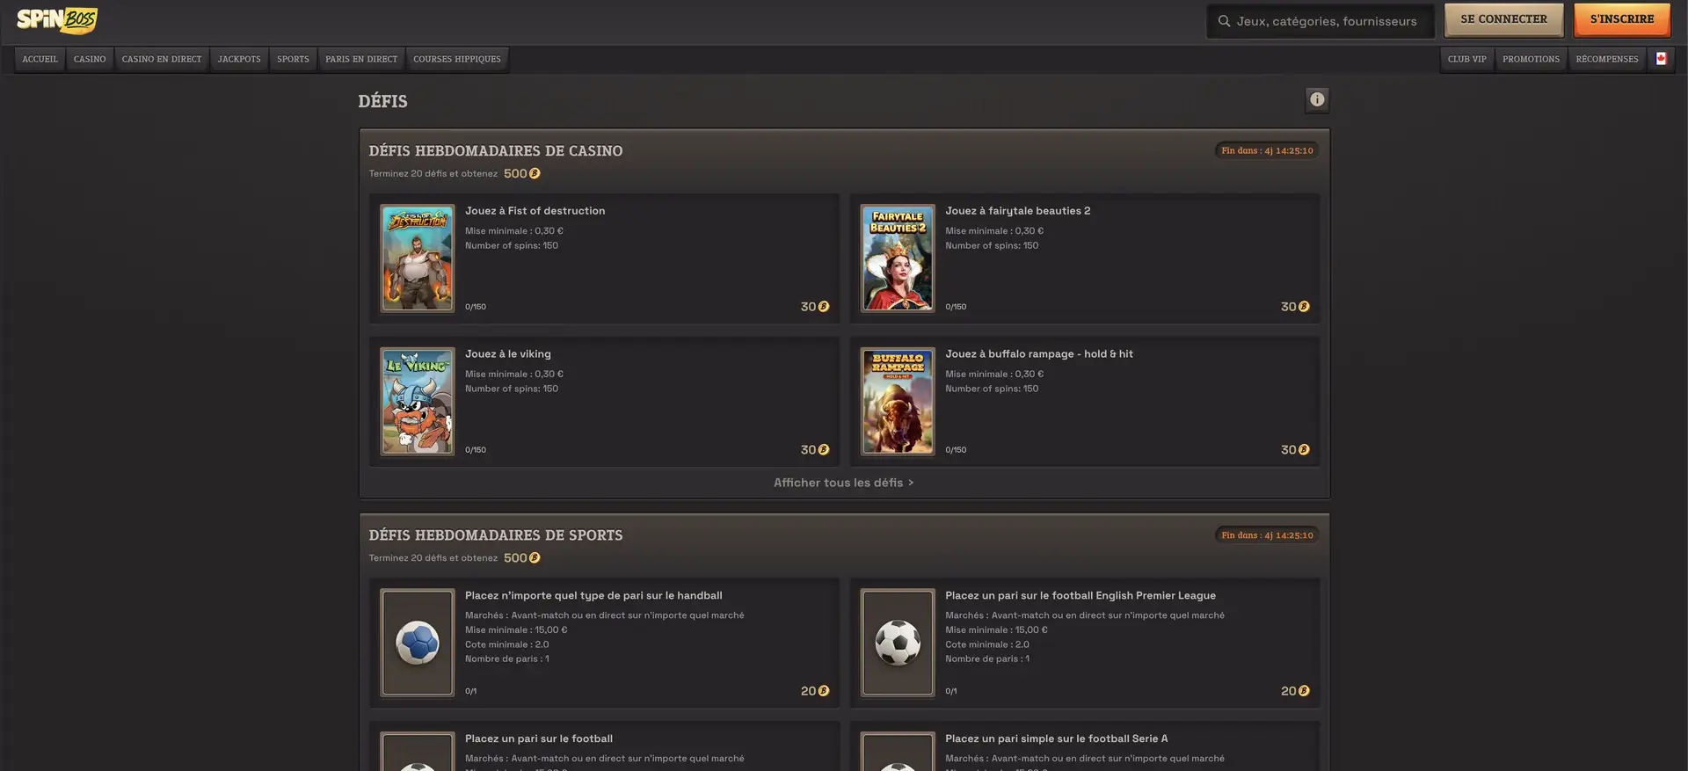Click 'Jouez à buffalo rampage - hold & hit'
Screen dimensions: 1688x771
click(x=1039, y=354)
